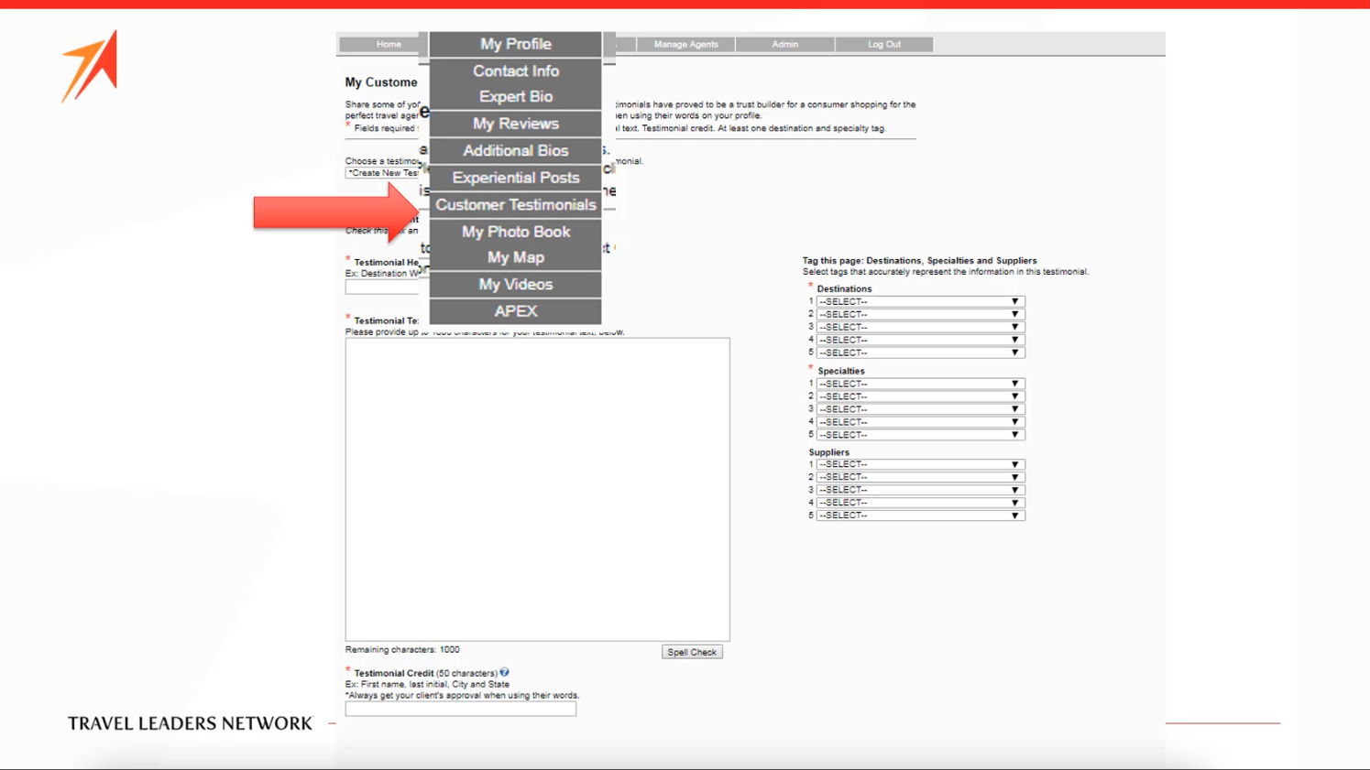Open Destinations dropdown number 1
Viewport: 1370px width, 770px height.
[920, 301]
